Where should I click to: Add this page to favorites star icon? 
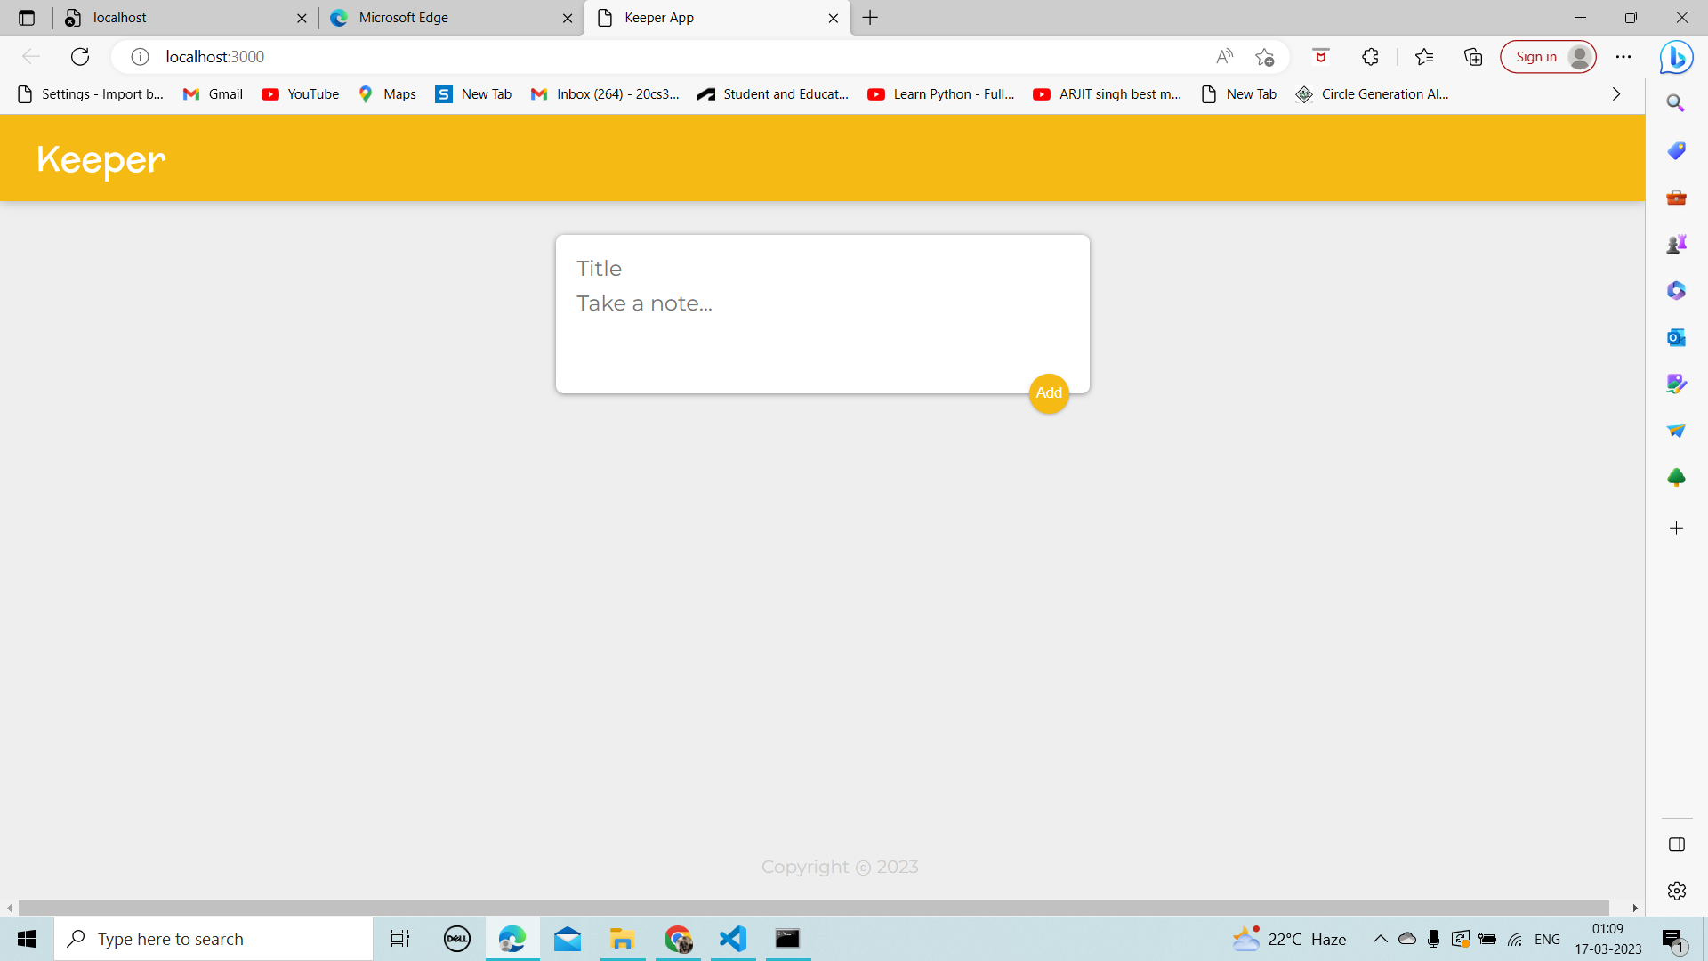[x=1264, y=57]
